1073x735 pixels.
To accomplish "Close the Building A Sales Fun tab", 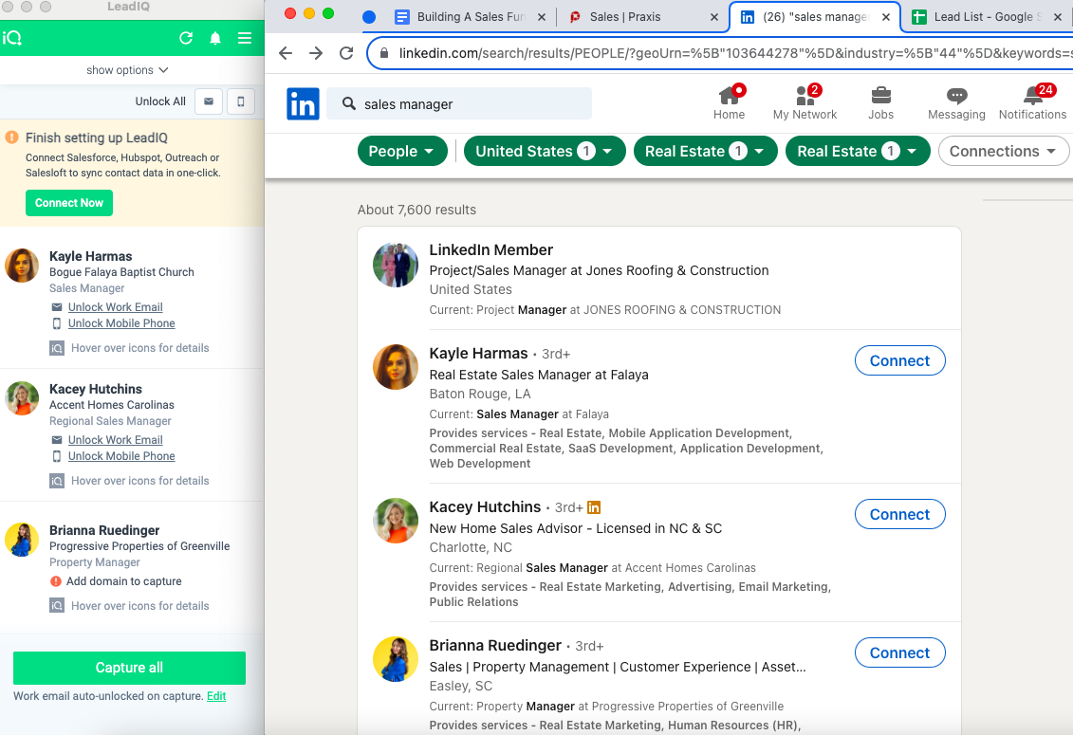I will (542, 17).
